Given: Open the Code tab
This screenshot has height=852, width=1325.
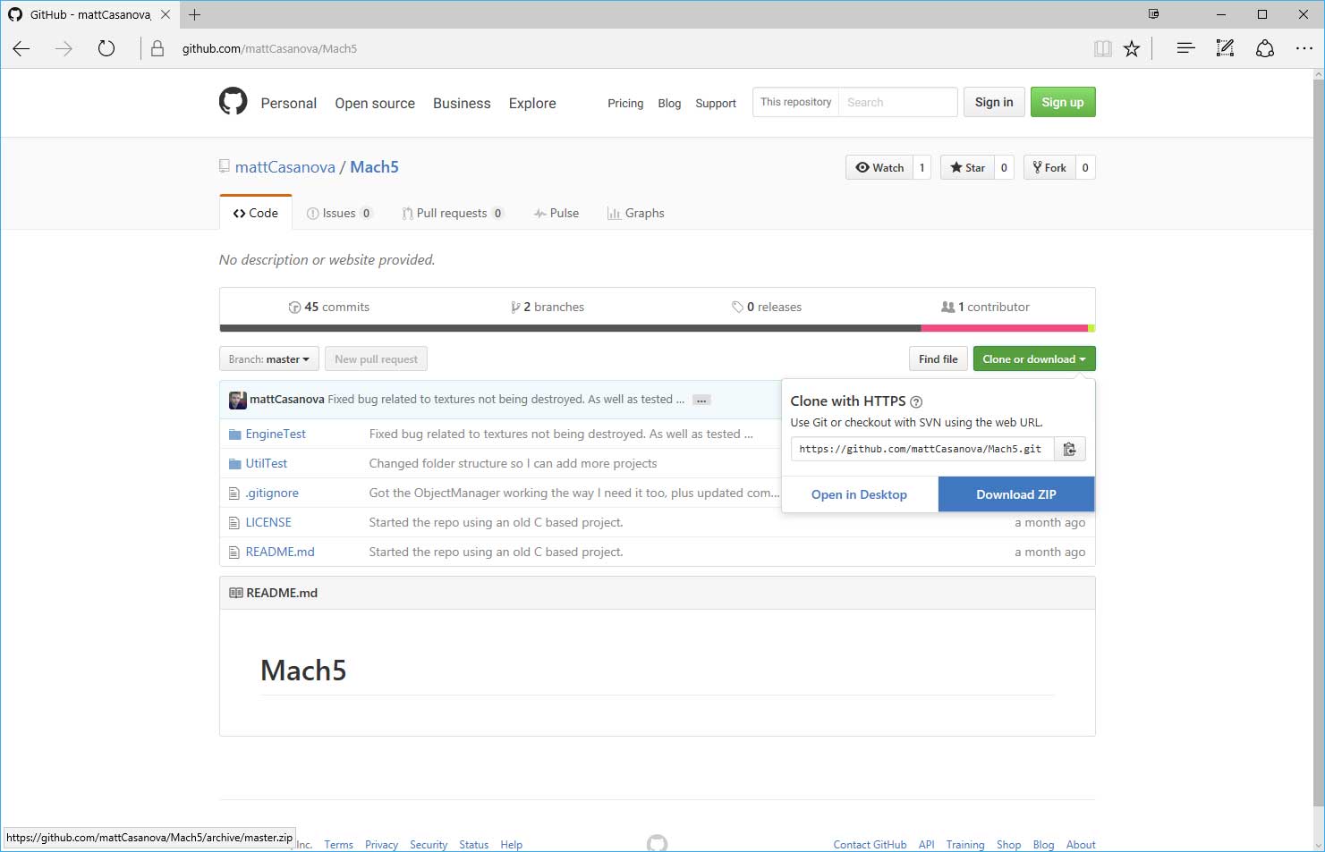Looking at the screenshot, I should coord(256,213).
